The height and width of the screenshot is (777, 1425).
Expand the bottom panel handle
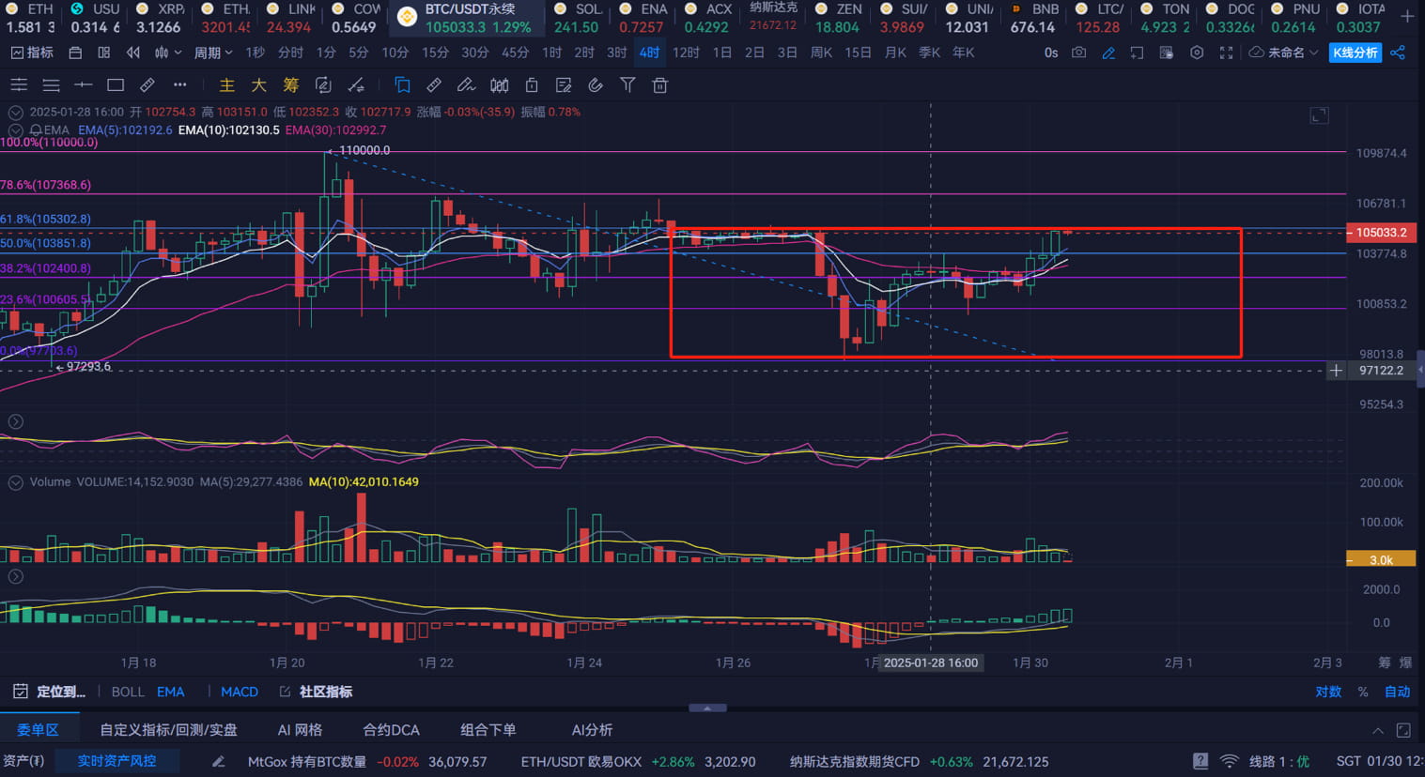click(707, 708)
